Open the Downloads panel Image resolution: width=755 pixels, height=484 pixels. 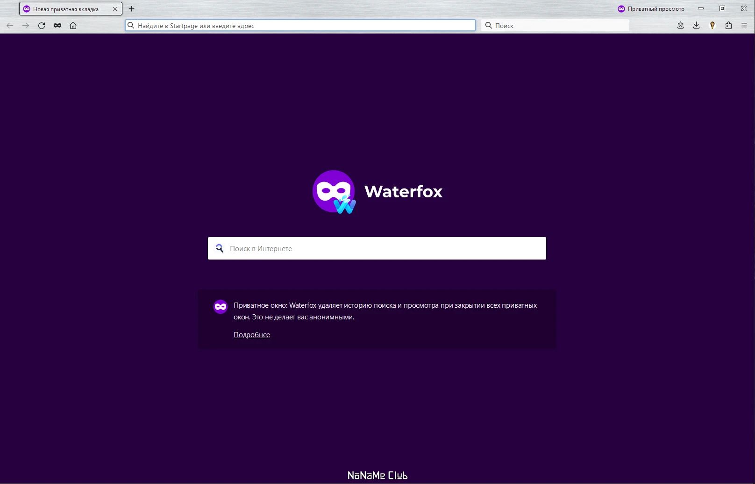point(696,26)
